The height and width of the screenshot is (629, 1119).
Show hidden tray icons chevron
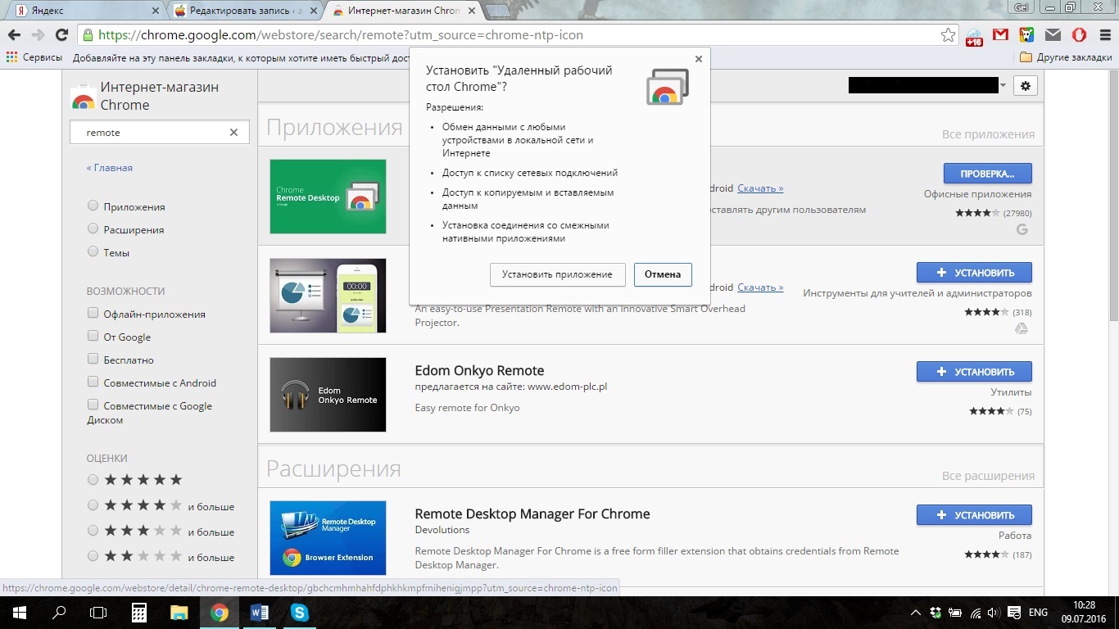pos(916,613)
